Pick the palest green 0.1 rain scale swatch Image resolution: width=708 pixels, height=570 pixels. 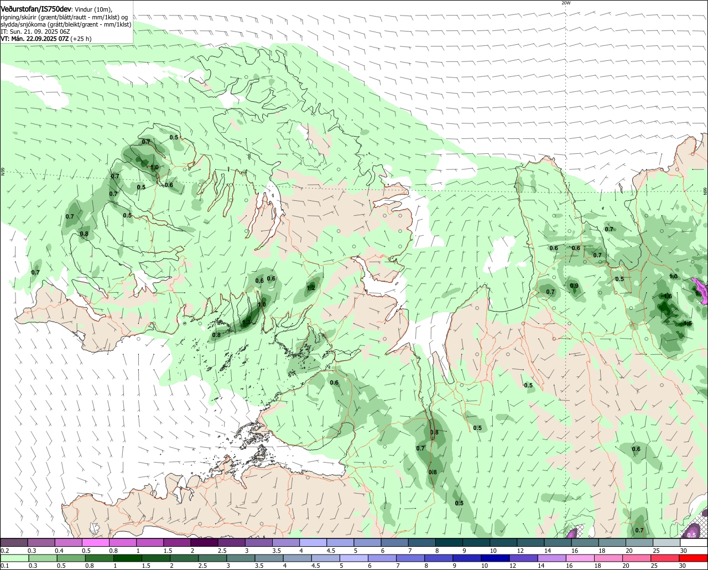[x=14, y=558]
